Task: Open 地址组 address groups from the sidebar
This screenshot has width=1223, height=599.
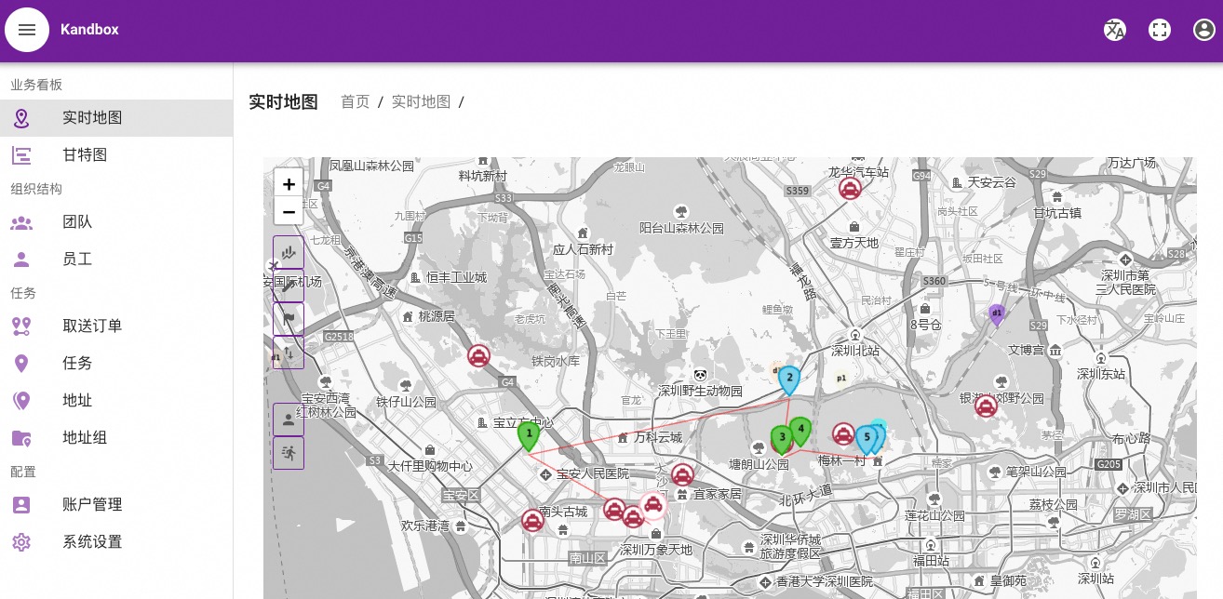Action: (x=21, y=437)
